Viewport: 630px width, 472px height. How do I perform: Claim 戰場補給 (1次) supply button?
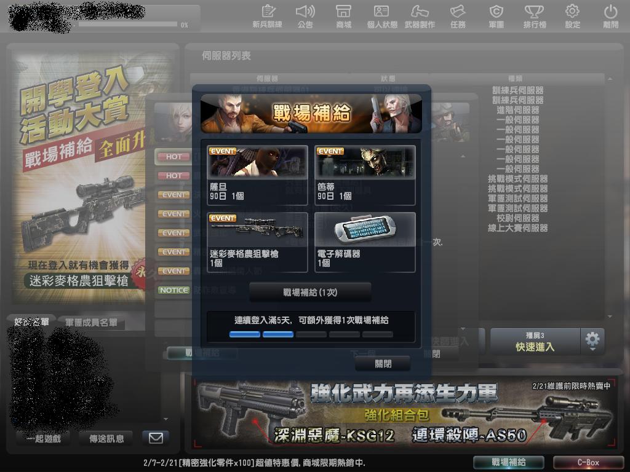pyautogui.click(x=310, y=293)
